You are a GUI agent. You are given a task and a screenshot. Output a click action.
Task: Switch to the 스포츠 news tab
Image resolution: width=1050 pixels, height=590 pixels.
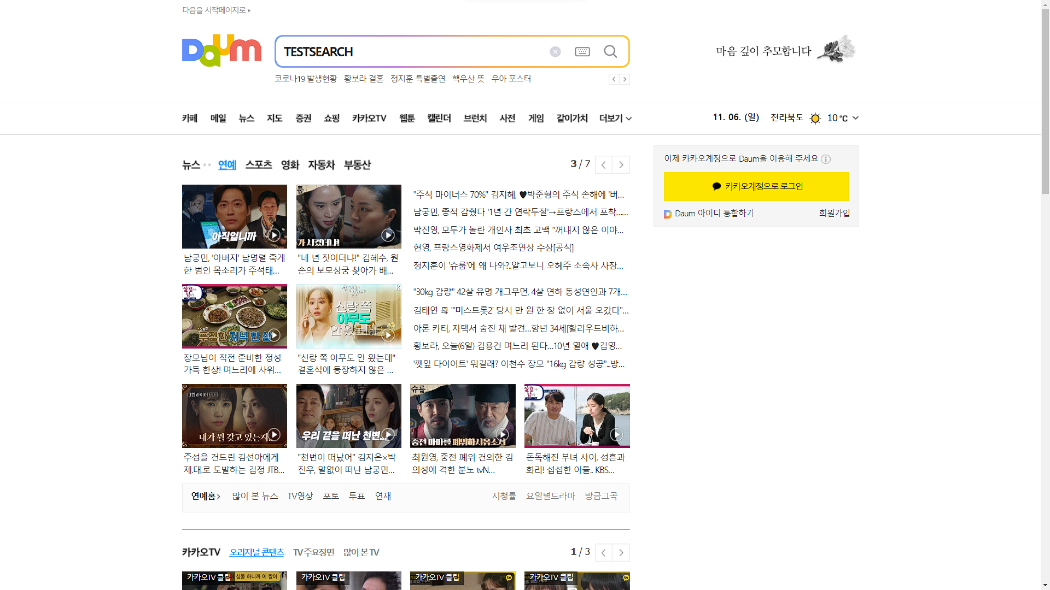259,164
